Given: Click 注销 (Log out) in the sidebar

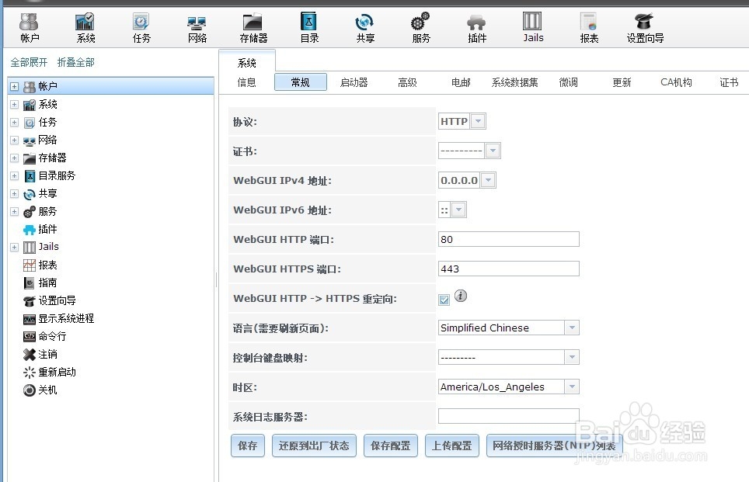Looking at the screenshot, I should click(x=47, y=355).
